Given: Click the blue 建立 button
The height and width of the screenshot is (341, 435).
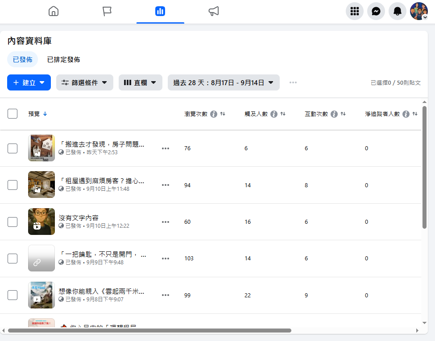Looking at the screenshot, I should point(29,82).
